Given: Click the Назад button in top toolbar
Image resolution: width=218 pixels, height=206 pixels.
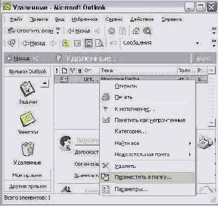Looking at the screenshot, I should coord(79,31).
